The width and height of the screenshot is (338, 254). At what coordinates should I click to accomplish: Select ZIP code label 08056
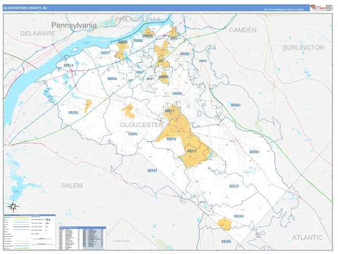pyautogui.click(x=112, y=79)
